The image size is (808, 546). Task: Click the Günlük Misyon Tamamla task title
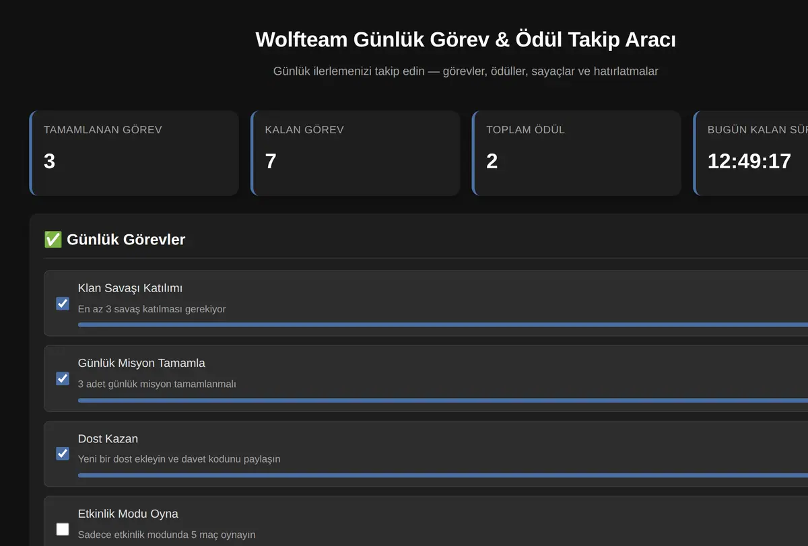pos(141,363)
